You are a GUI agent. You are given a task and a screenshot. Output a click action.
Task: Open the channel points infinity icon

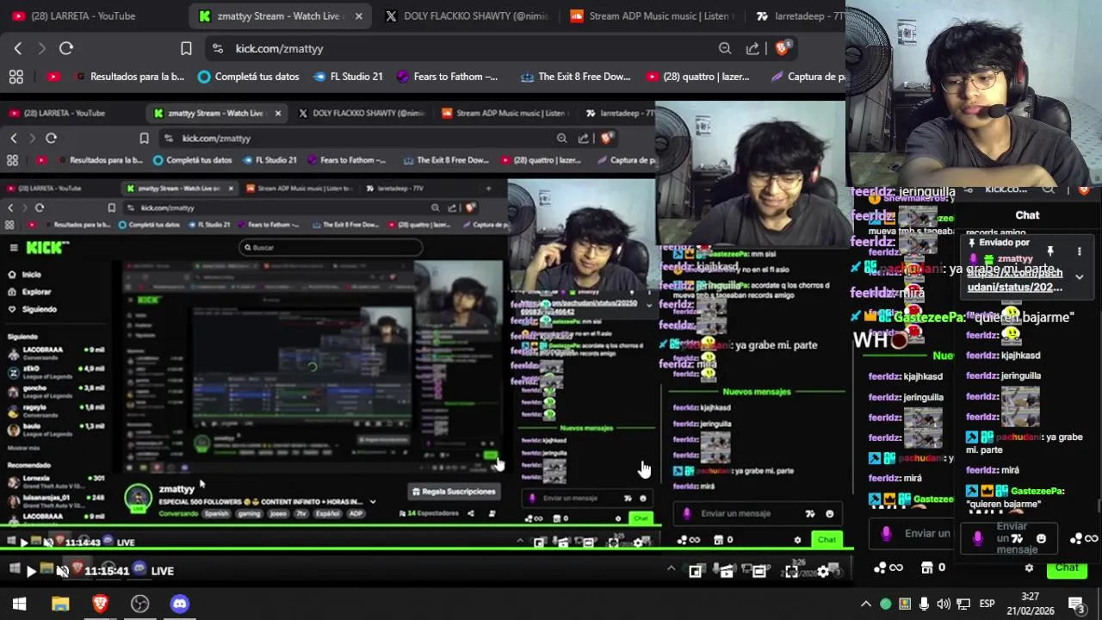(x=888, y=567)
